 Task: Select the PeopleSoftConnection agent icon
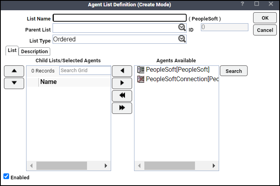point(141,79)
